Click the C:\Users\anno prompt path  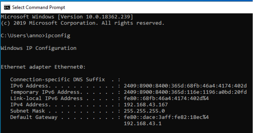point(22,35)
